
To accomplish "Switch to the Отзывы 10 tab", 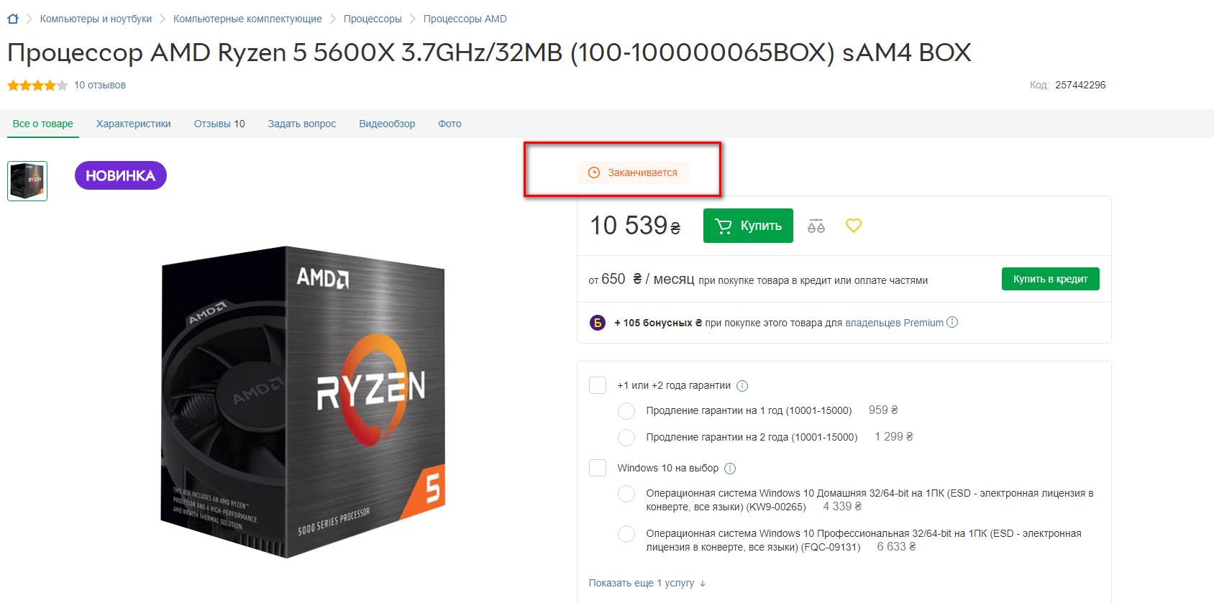I will coord(219,124).
